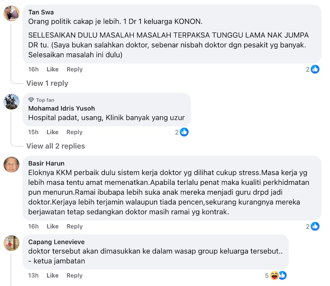Screen dimensions: 330x286
Task: Reply to Basir Harun's comment
Action: [75, 226]
